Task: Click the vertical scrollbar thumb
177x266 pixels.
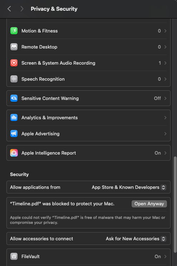Action: [x=175, y=205]
